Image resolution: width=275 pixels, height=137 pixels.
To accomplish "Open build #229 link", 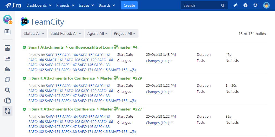I will (x=137, y=78).
